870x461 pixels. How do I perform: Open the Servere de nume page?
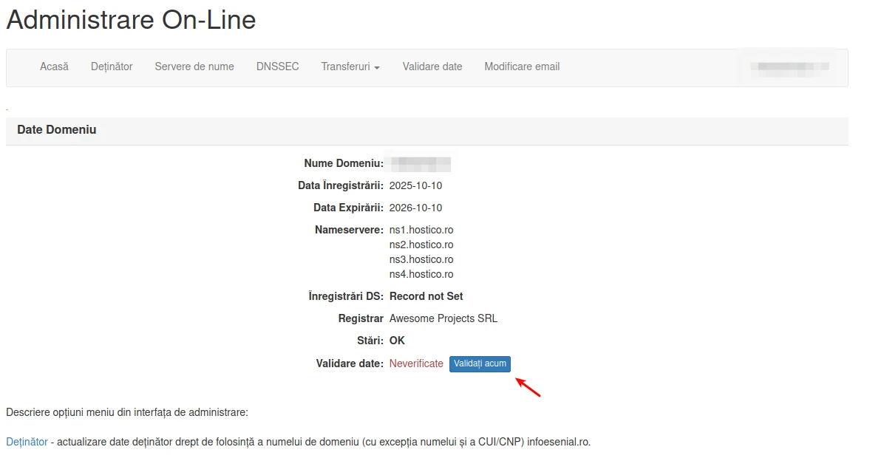coord(194,66)
